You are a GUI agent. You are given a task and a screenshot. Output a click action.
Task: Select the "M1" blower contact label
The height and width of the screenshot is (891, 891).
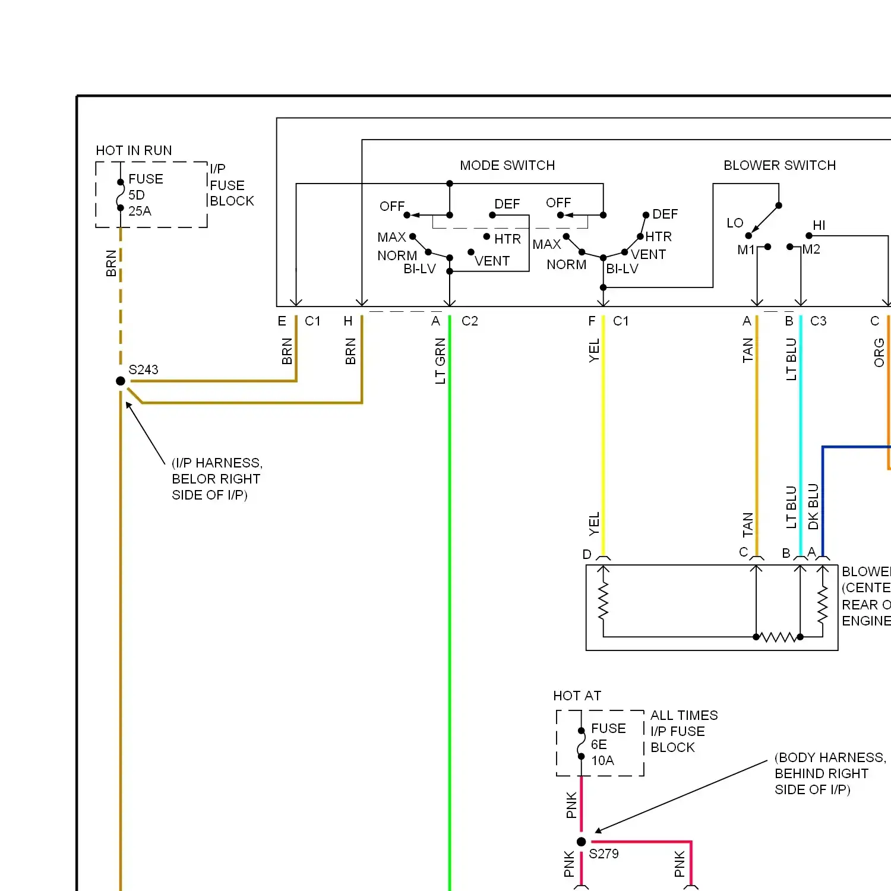(x=745, y=250)
